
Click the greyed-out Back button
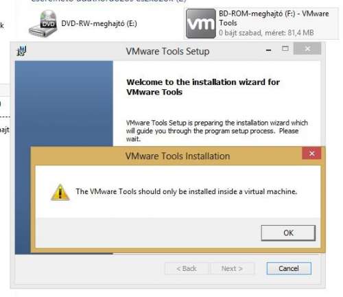point(187,268)
